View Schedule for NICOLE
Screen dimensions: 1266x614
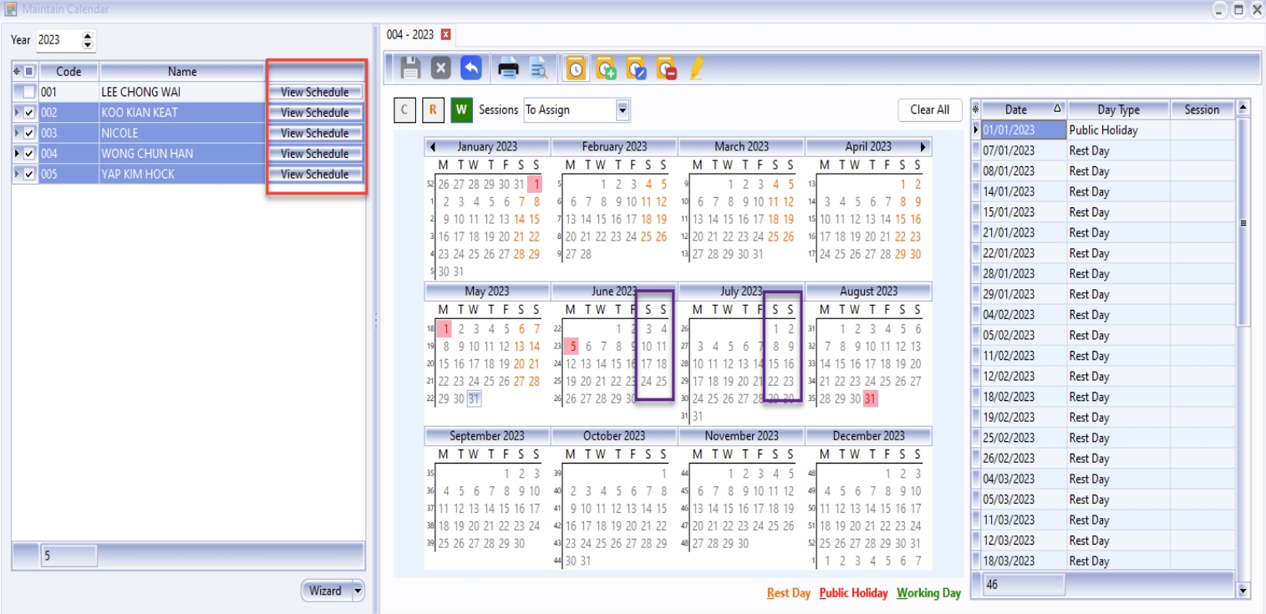click(x=315, y=133)
